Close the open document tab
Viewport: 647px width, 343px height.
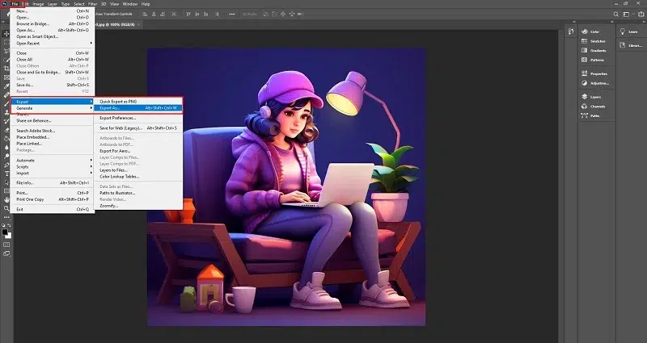pyautogui.click(x=138, y=25)
